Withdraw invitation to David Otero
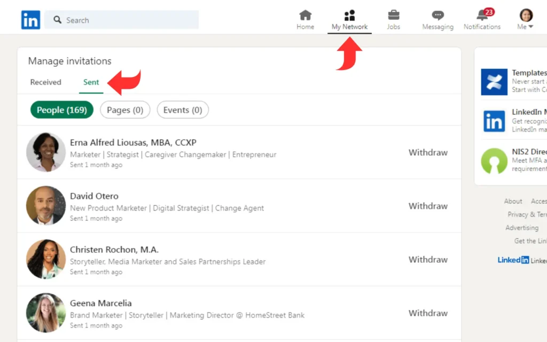547x342 pixels. 428,206
